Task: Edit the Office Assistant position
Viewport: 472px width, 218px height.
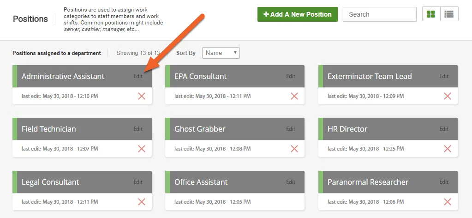Action: click(291, 182)
